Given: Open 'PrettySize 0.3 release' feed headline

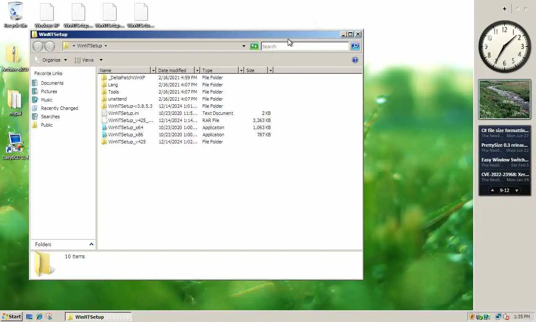Looking at the screenshot, I should 505,145.
